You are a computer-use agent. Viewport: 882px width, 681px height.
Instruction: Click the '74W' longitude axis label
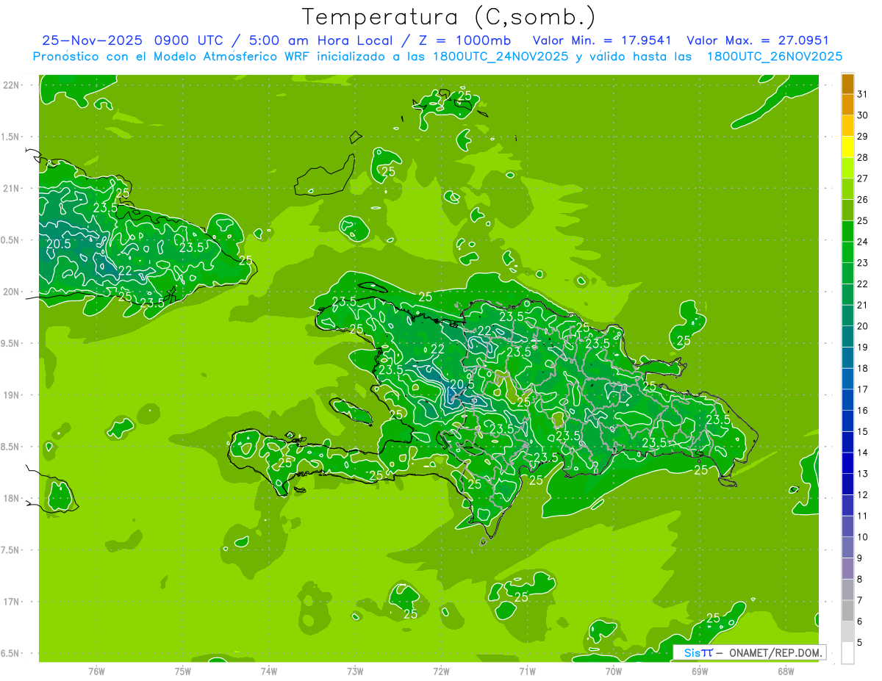[x=268, y=671]
